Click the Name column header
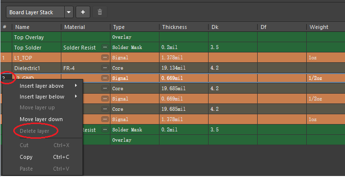This screenshot has height=177, width=345. pyautogui.click(x=22, y=27)
